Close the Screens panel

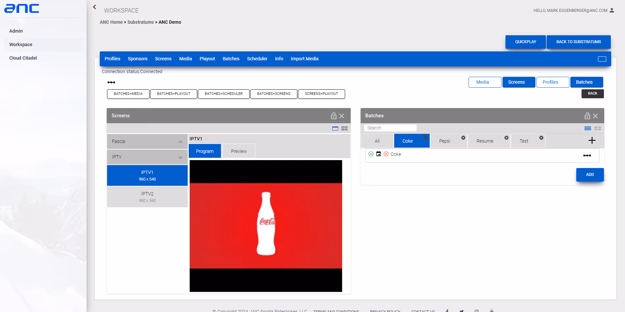tap(342, 116)
